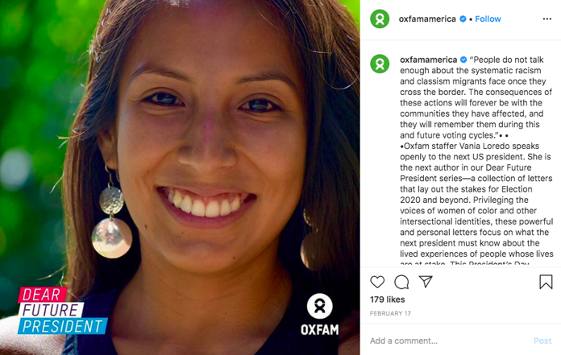Follow the oxfamamerica account
Image resolution: width=561 pixels, height=355 pixels.
pyautogui.click(x=488, y=19)
